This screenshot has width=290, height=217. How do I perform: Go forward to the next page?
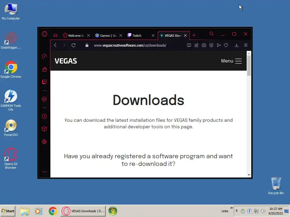tap(64, 45)
